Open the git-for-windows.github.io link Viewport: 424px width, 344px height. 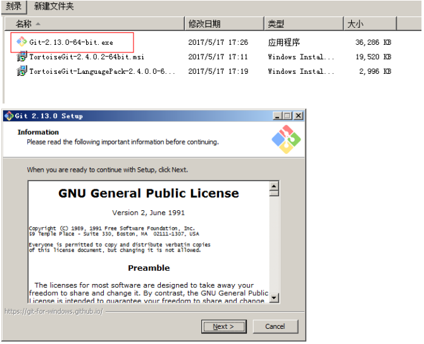point(54,311)
